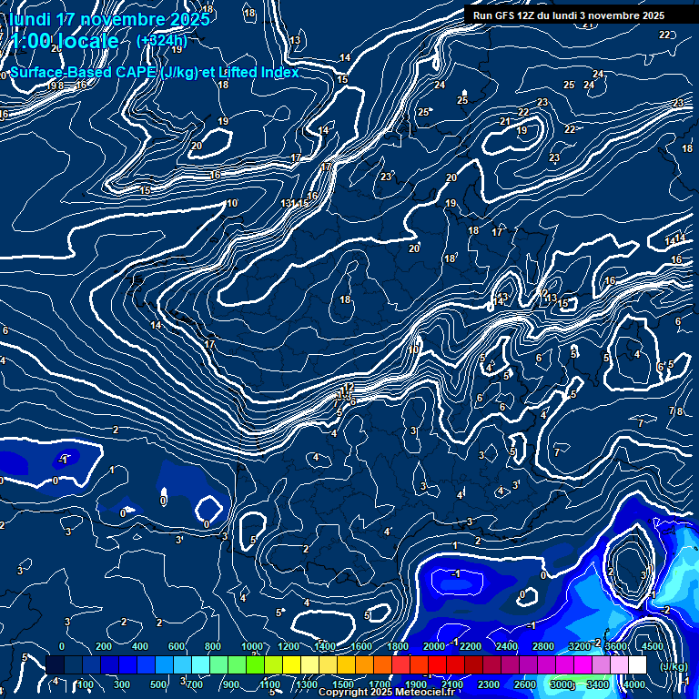Click the '1800' legend scale label
Image resolution: width=699 pixels, height=699 pixels.
coord(398,646)
